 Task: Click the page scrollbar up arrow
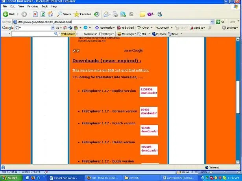click(x=238, y=39)
